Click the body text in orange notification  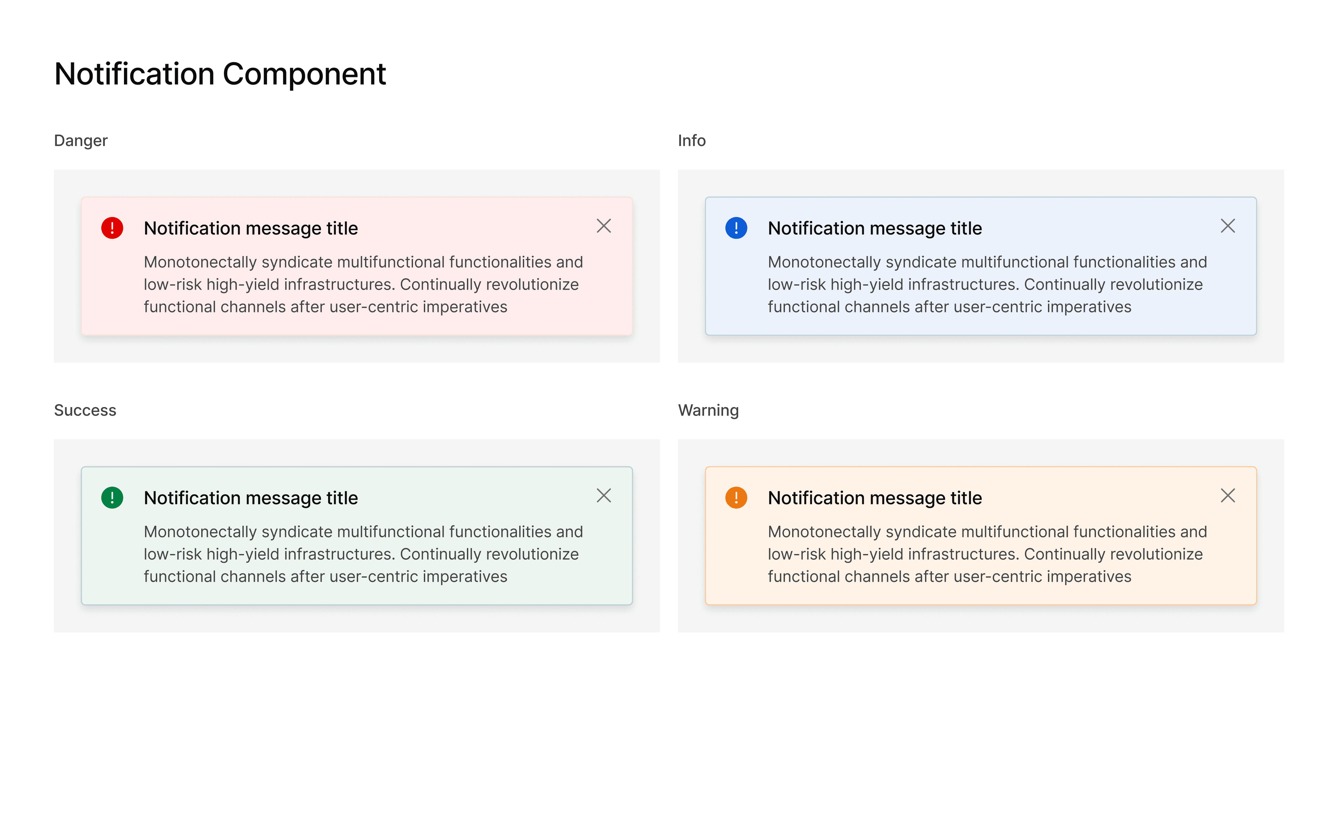pos(987,554)
